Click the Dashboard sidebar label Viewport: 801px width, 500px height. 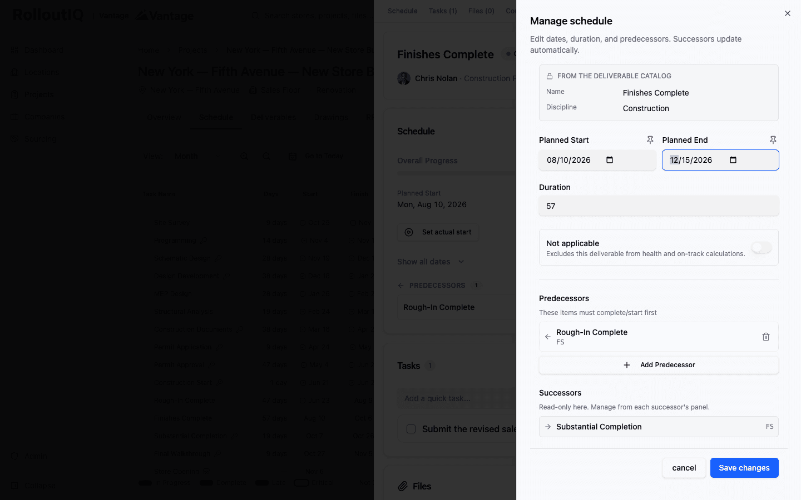tap(44, 50)
